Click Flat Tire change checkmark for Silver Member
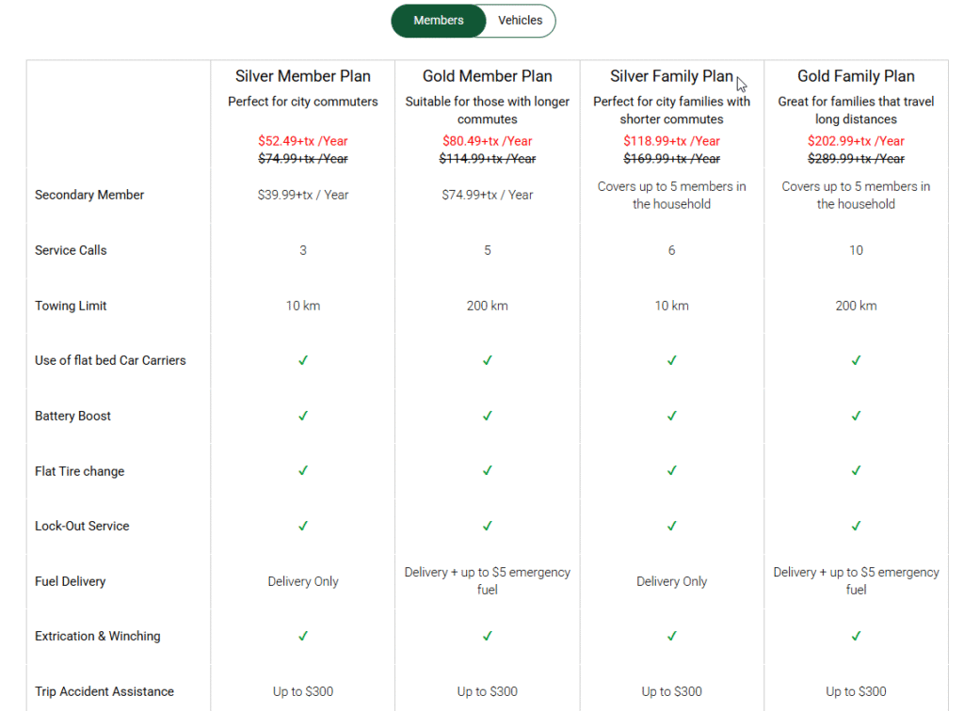The image size is (964, 711). (303, 470)
